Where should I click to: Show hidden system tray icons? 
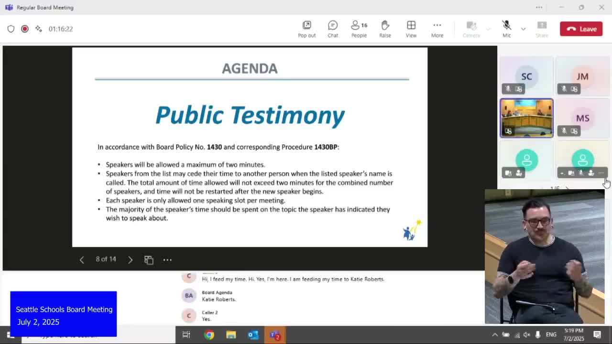(495, 335)
